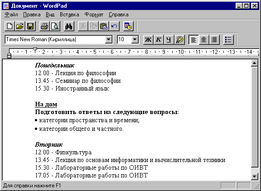Align text right
Screen dimensions: 261x191
pyautogui.click(x=214, y=40)
